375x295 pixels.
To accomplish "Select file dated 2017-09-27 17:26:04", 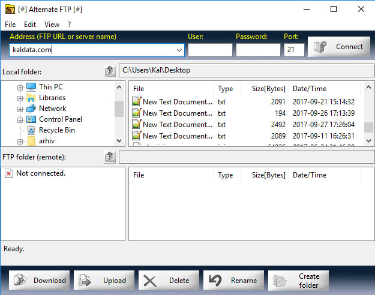I will click(x=244, y=124).
